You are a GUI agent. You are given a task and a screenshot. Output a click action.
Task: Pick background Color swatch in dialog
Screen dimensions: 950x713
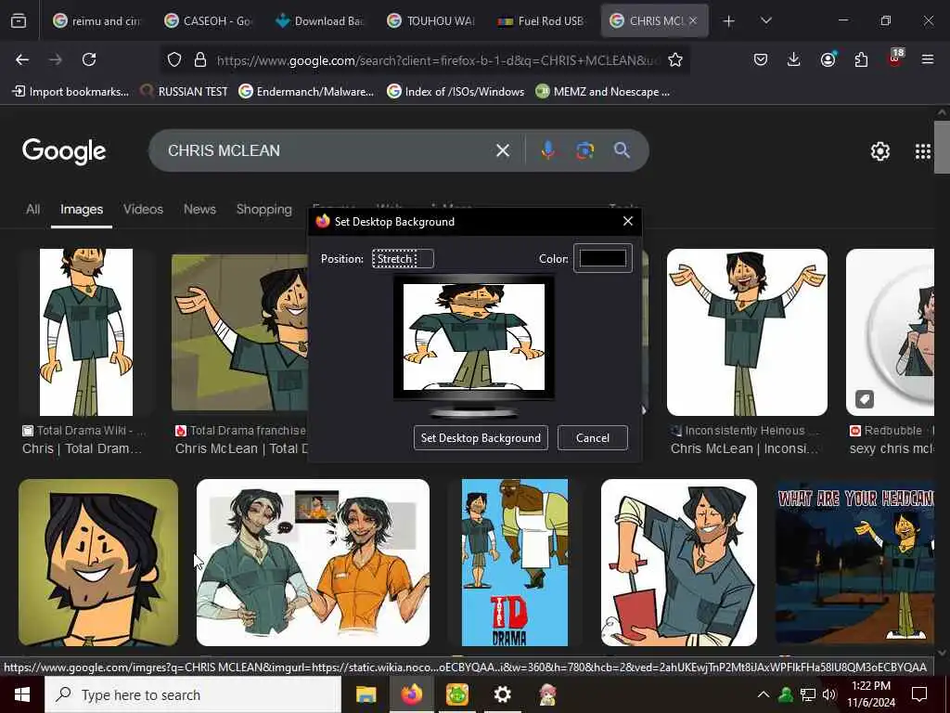(x=603, y=258)
